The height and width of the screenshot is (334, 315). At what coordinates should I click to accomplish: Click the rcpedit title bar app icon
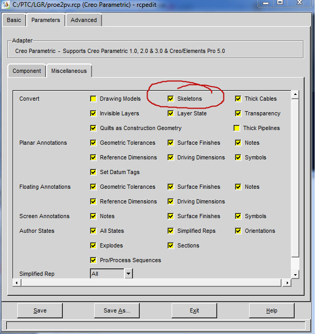coord(5,5)
